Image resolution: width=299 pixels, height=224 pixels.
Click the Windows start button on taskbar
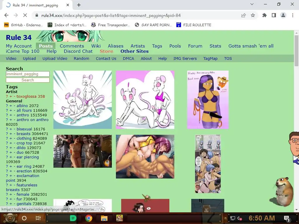click(x=10, y=218)
